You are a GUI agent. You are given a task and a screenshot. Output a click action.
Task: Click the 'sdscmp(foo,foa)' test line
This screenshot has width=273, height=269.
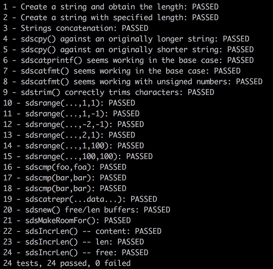pos(65,167)
